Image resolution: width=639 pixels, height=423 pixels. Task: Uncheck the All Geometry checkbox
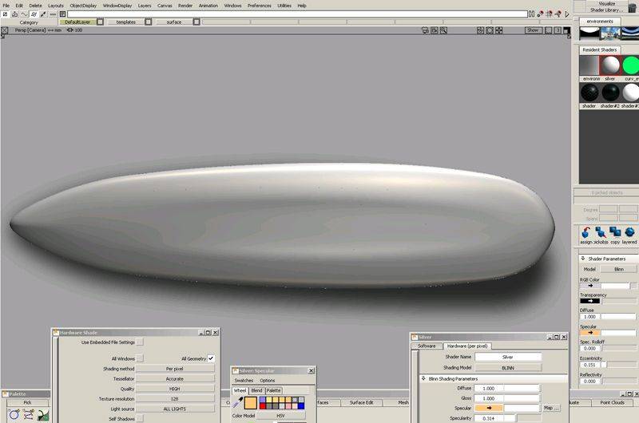click(211, 358)
